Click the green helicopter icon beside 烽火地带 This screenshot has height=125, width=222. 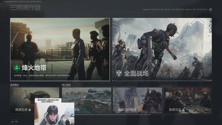point(17,68)
